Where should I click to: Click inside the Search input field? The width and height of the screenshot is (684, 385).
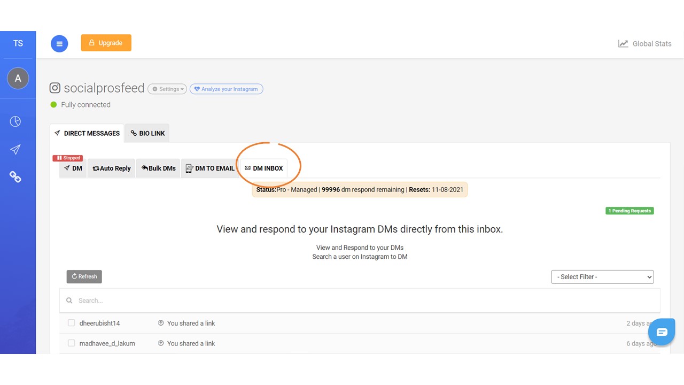(x=214, y=300)
